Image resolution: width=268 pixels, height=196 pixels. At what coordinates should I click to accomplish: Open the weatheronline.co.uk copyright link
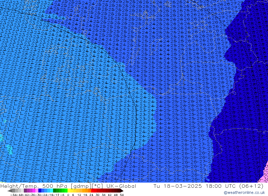pyautogui.click(x=244, y=193)
